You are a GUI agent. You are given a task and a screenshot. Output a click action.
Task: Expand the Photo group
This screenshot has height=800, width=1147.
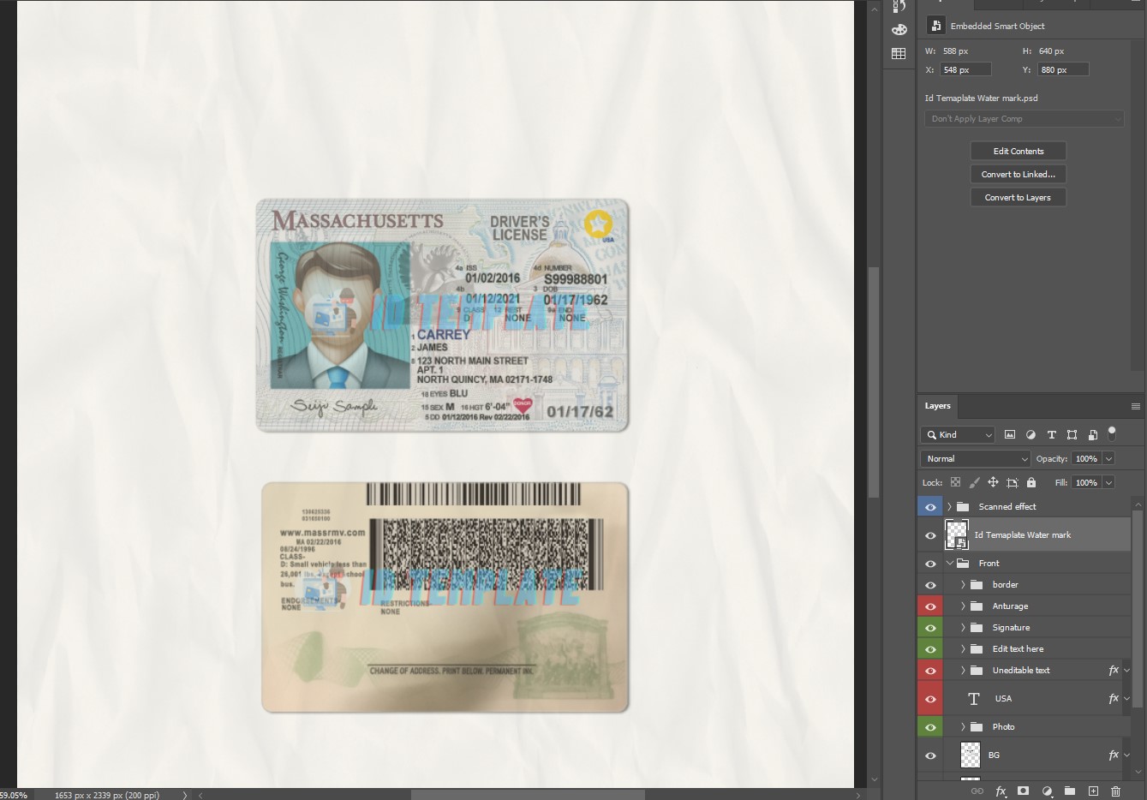click(963, 726)
